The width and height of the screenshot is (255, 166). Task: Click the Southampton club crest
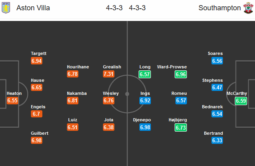(247, 8)
